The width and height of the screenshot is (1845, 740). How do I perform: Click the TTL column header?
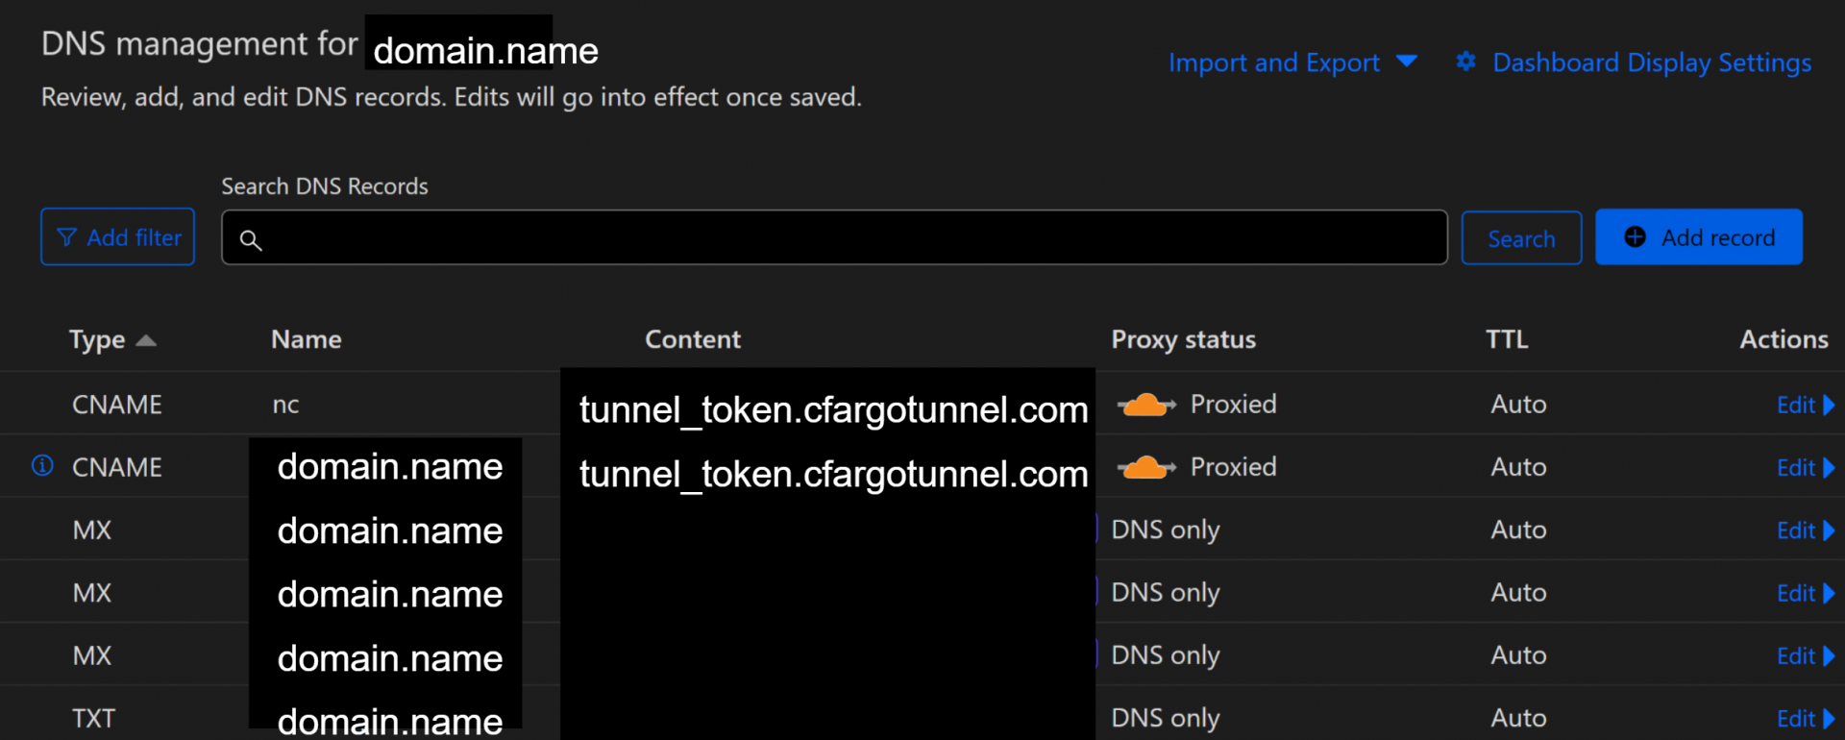tap(1507, 339)
